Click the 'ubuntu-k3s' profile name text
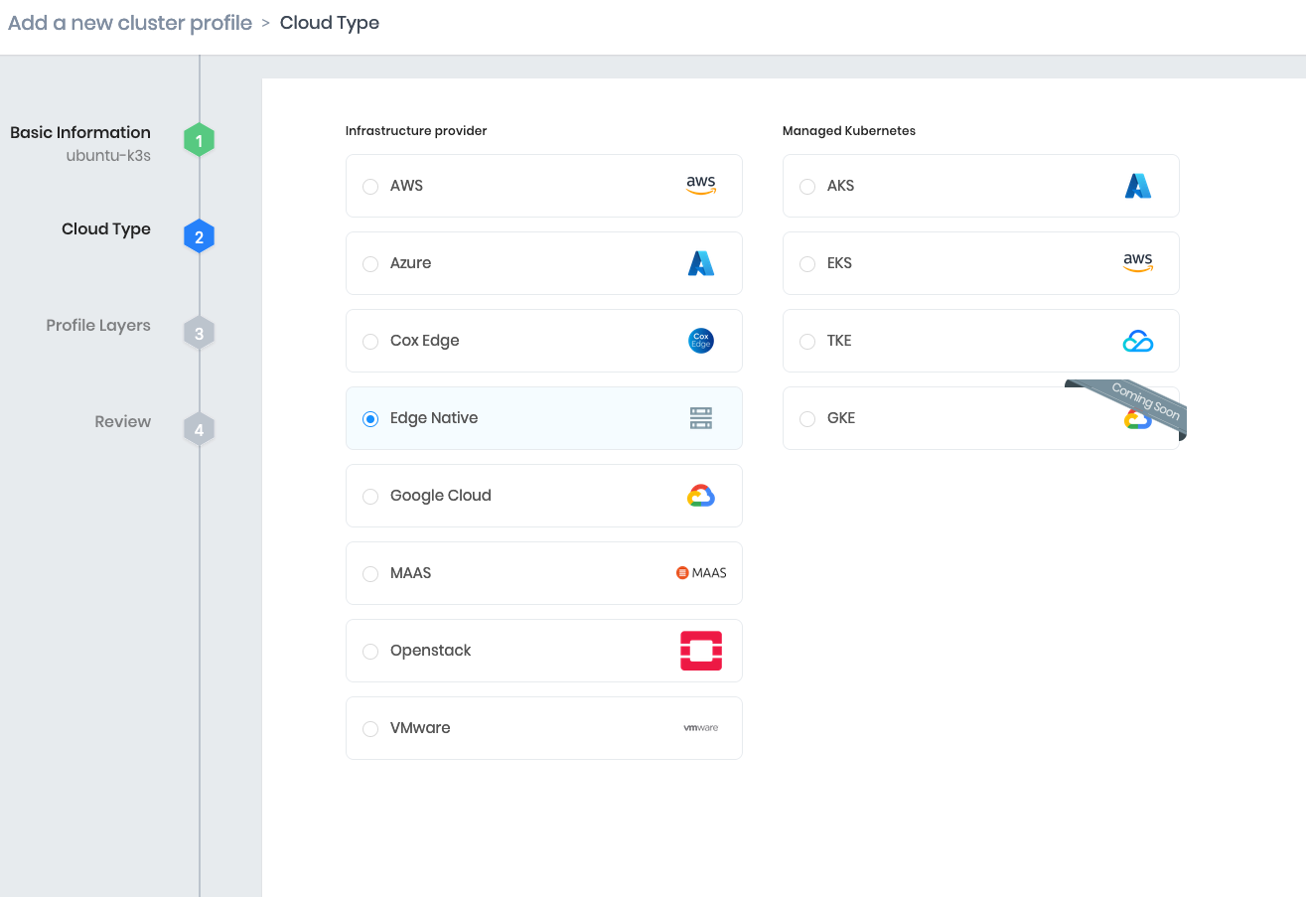Viewport: 1306px width, 897px height. [108, 155]
